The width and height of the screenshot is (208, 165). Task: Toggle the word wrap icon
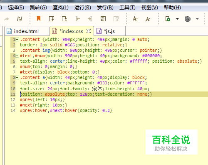[103, 19]
